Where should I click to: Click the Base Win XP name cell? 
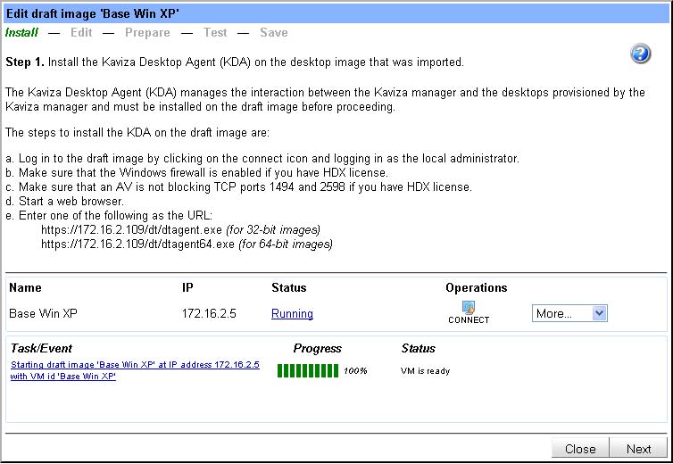pos(43,314)
